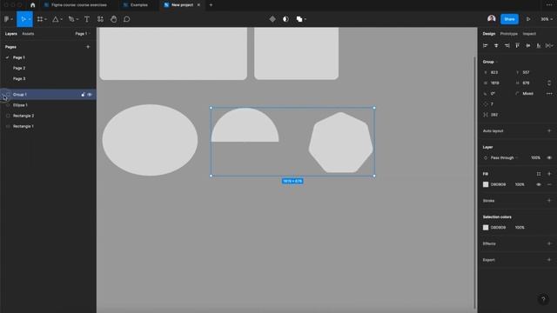The width and height of the screenshot is (557, 313).
Task: Select the Pen tool
Action: 71,19
